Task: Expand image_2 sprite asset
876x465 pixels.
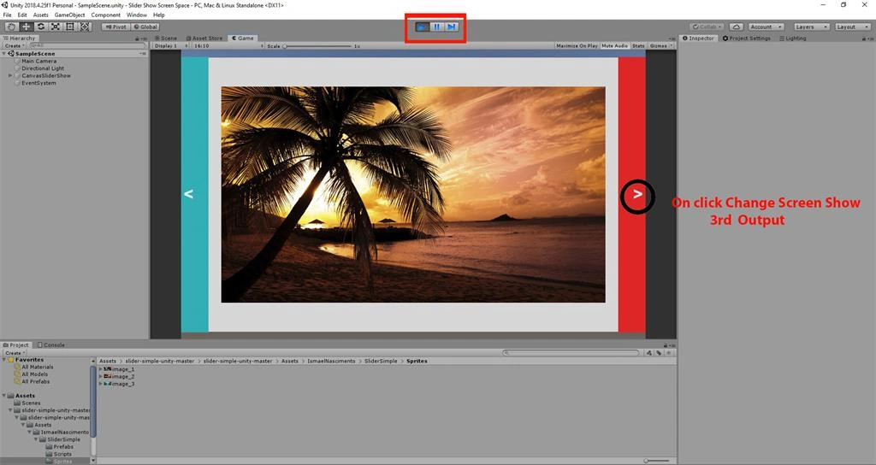Action: [x=101, y=376]
